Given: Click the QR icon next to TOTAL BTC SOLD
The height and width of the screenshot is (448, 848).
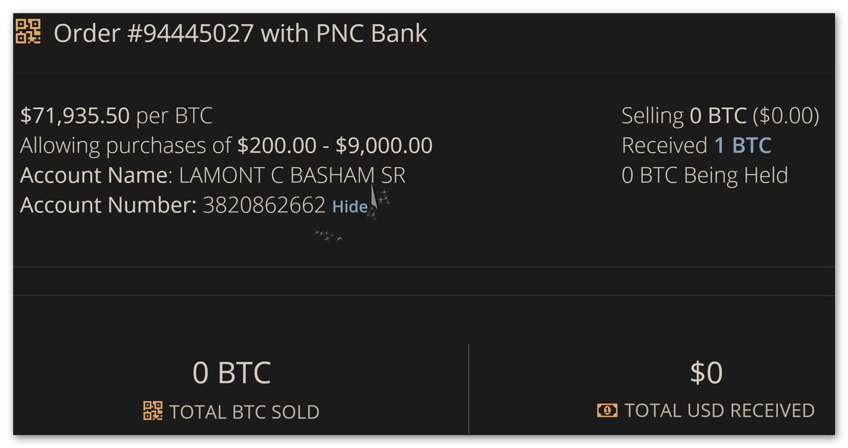Looking at the screenshot, I should (x=153, y=411).
